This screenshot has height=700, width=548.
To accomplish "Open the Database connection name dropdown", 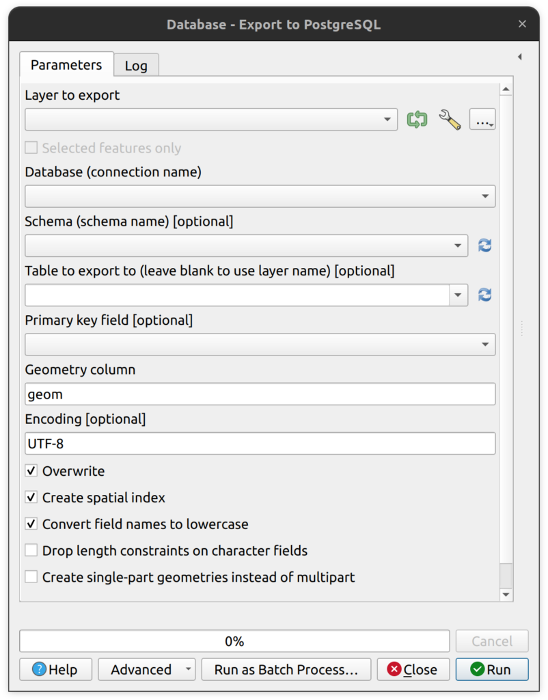I will point(260,196).
